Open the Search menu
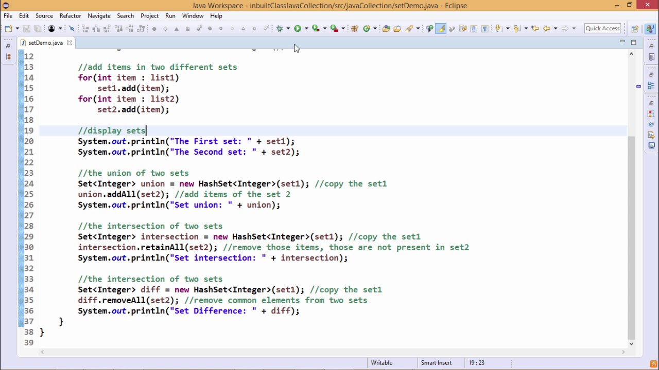The width and height of the screenshot is (659, 370). coord(125,16)
